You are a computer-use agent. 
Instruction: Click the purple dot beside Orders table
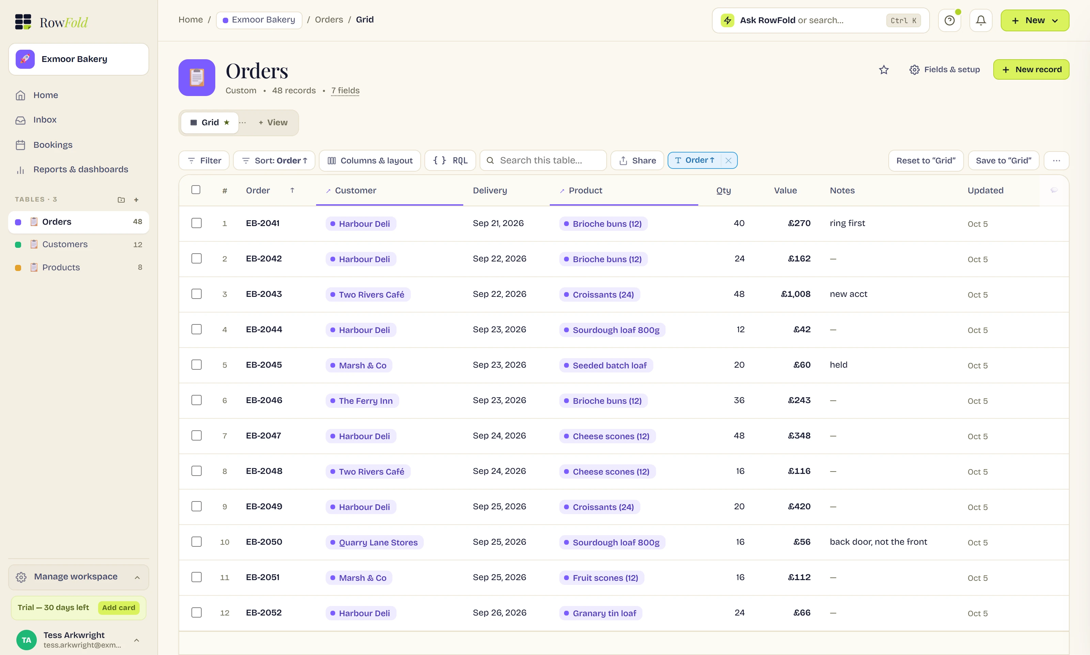point(18,222)
